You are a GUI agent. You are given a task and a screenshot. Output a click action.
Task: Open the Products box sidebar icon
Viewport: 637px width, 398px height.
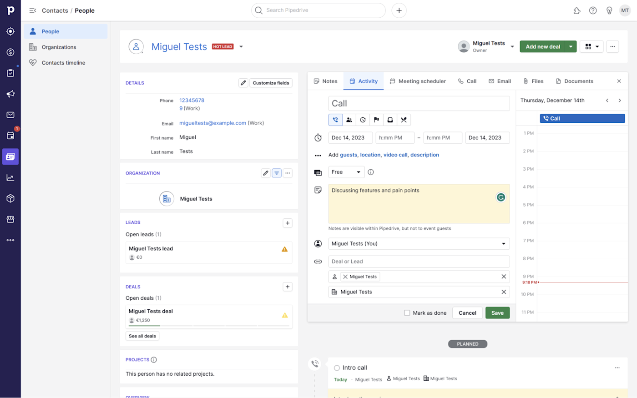coord(10,198)
